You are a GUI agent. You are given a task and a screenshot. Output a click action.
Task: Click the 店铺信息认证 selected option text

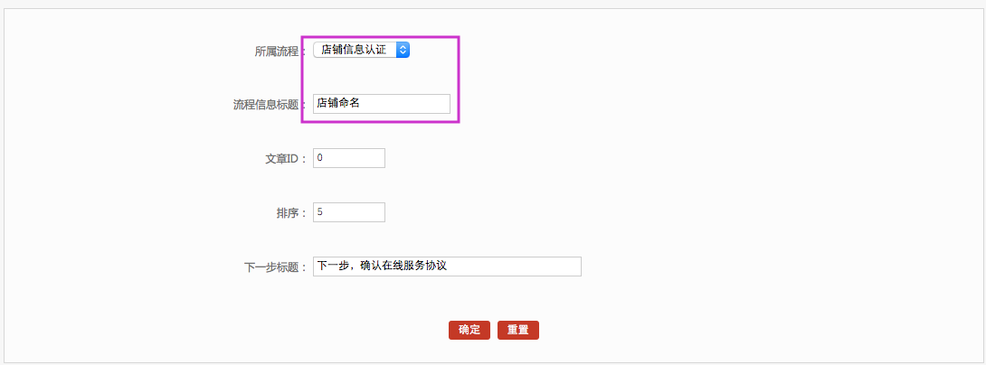tap(353, 50)
